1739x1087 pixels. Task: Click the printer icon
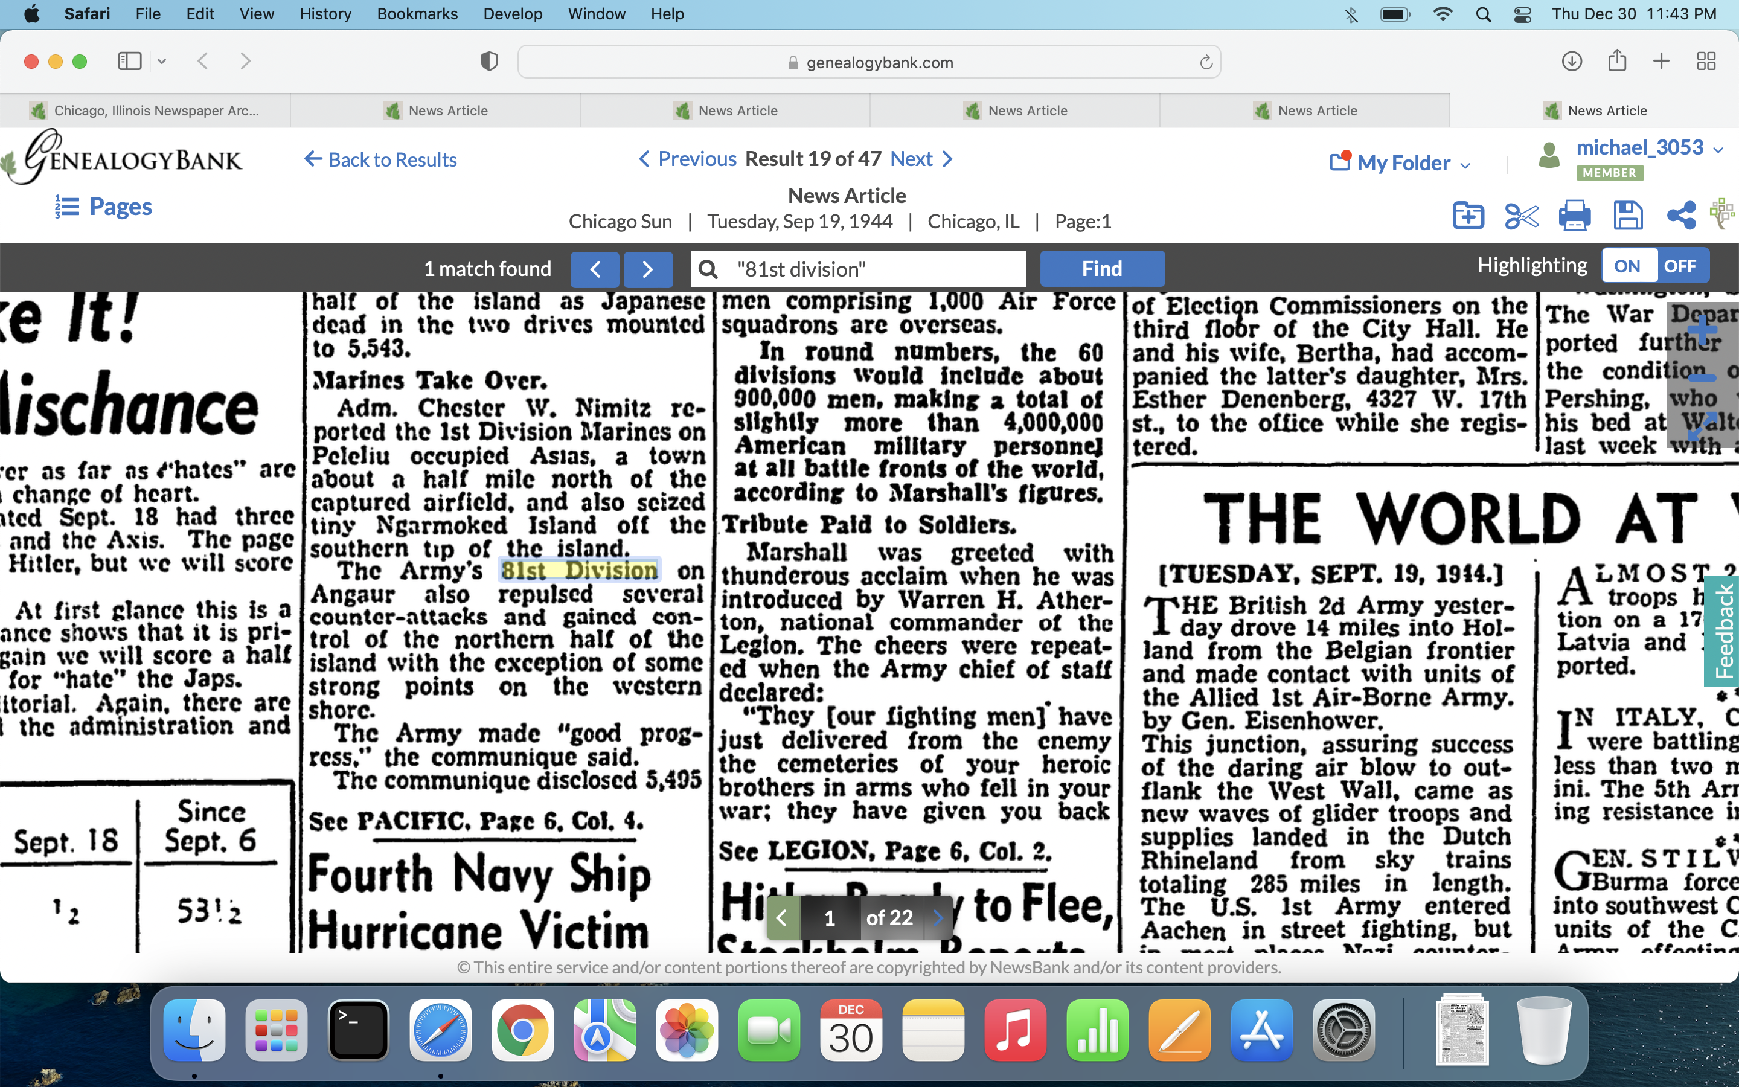coord(1574,215)
